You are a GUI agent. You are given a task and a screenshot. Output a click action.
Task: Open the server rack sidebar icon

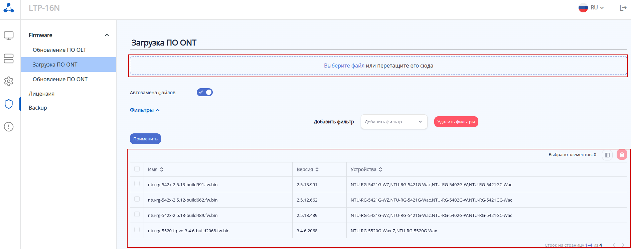pos(9,58)
